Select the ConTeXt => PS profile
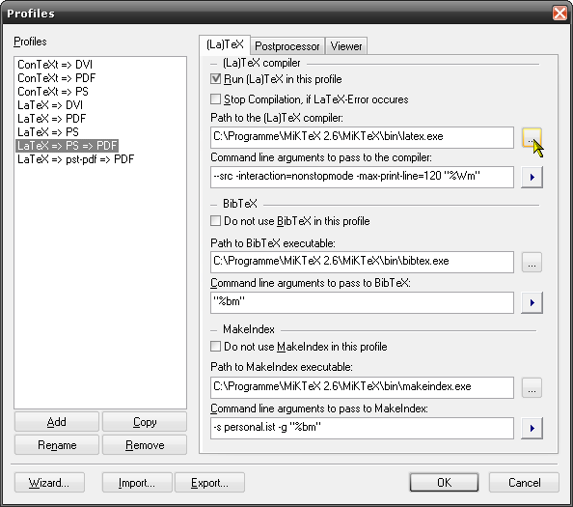Image resolution: width=573 pixels, height=507 pixels. pyautogui.click(x=53, y=92)
